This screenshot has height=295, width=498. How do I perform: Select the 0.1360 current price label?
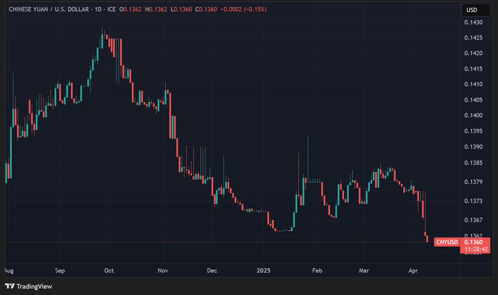[x=474, y=242]
